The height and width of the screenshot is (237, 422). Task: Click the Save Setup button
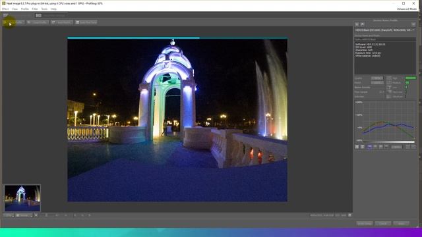(365, 224)
